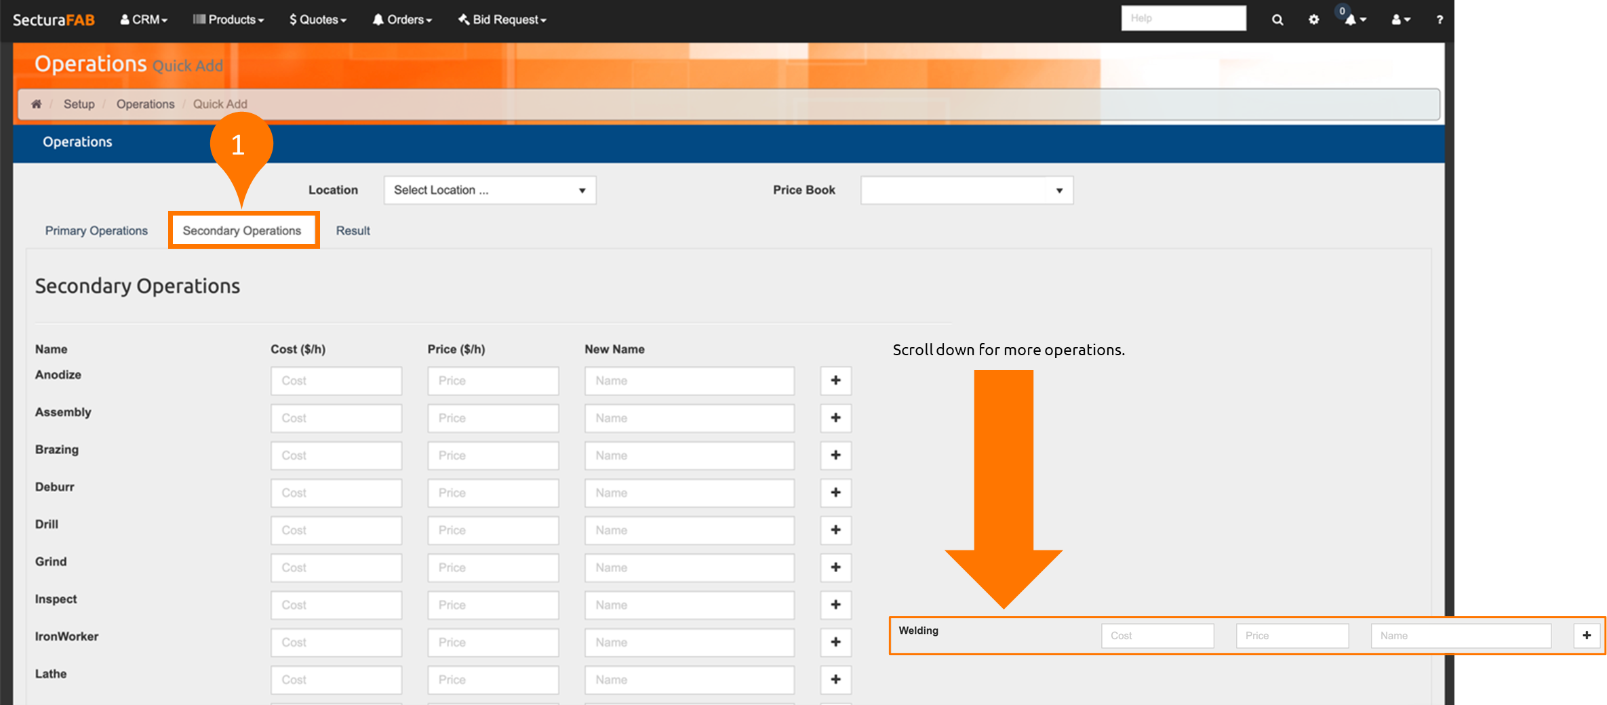The image size is (1607, 705).
Task: Click the Cost field for Brazing
Action: (336, 456)
